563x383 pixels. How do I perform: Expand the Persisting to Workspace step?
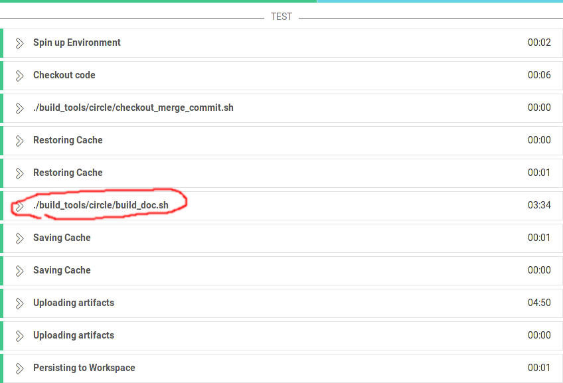(x=19, y=368)
